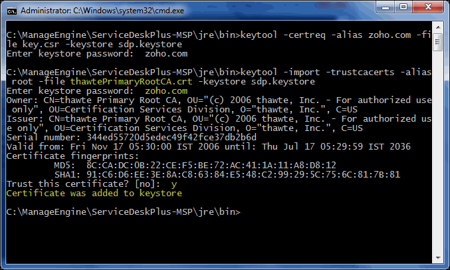The height and width of the screenshot is (270, 450).
Task: Click the 'Certificate was added to keystore' message
Action: 94,194
